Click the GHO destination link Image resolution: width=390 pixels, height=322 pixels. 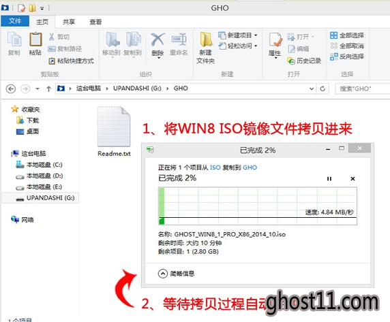250,167
